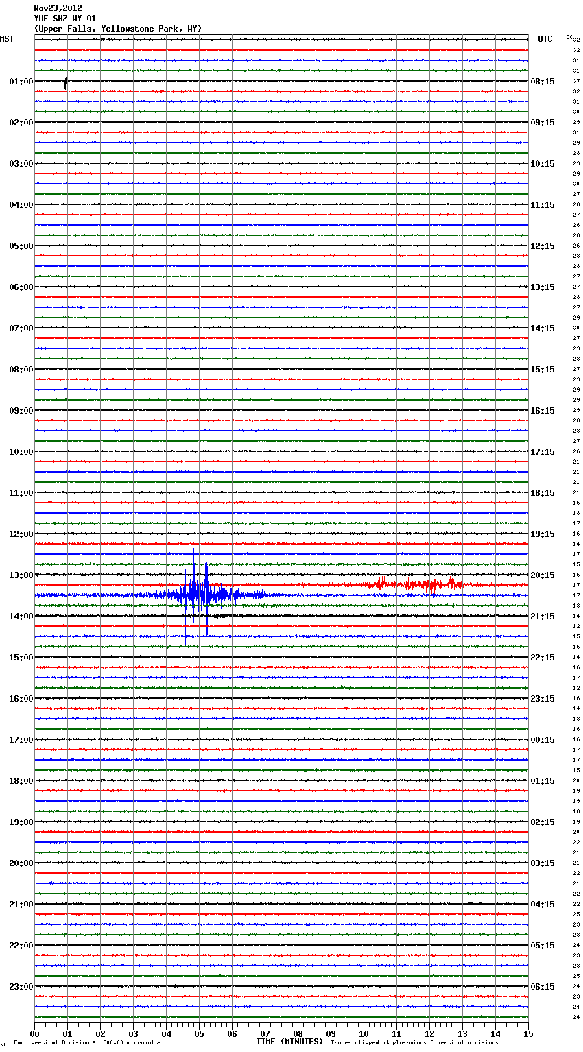Click the red tremor signal after 13:00
Screen dimensions: 583x1052
point(415,585)
